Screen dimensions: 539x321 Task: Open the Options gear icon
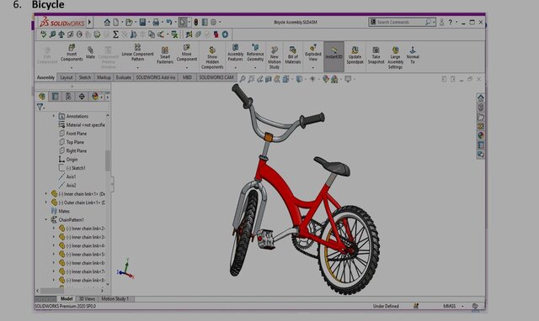pos(213,23)
